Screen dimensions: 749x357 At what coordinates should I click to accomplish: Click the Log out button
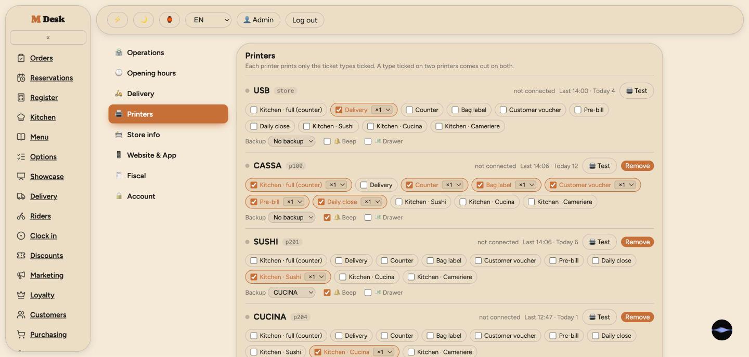coord(305,20)
